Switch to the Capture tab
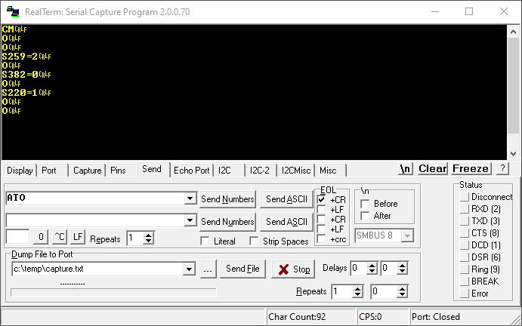 point(87,171)
